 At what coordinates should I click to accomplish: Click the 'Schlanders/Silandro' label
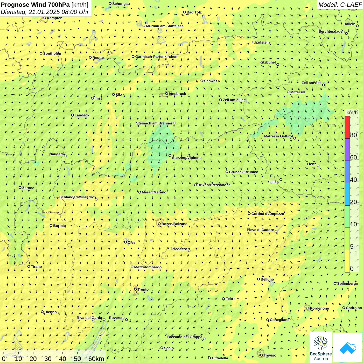tap(77, 197)
